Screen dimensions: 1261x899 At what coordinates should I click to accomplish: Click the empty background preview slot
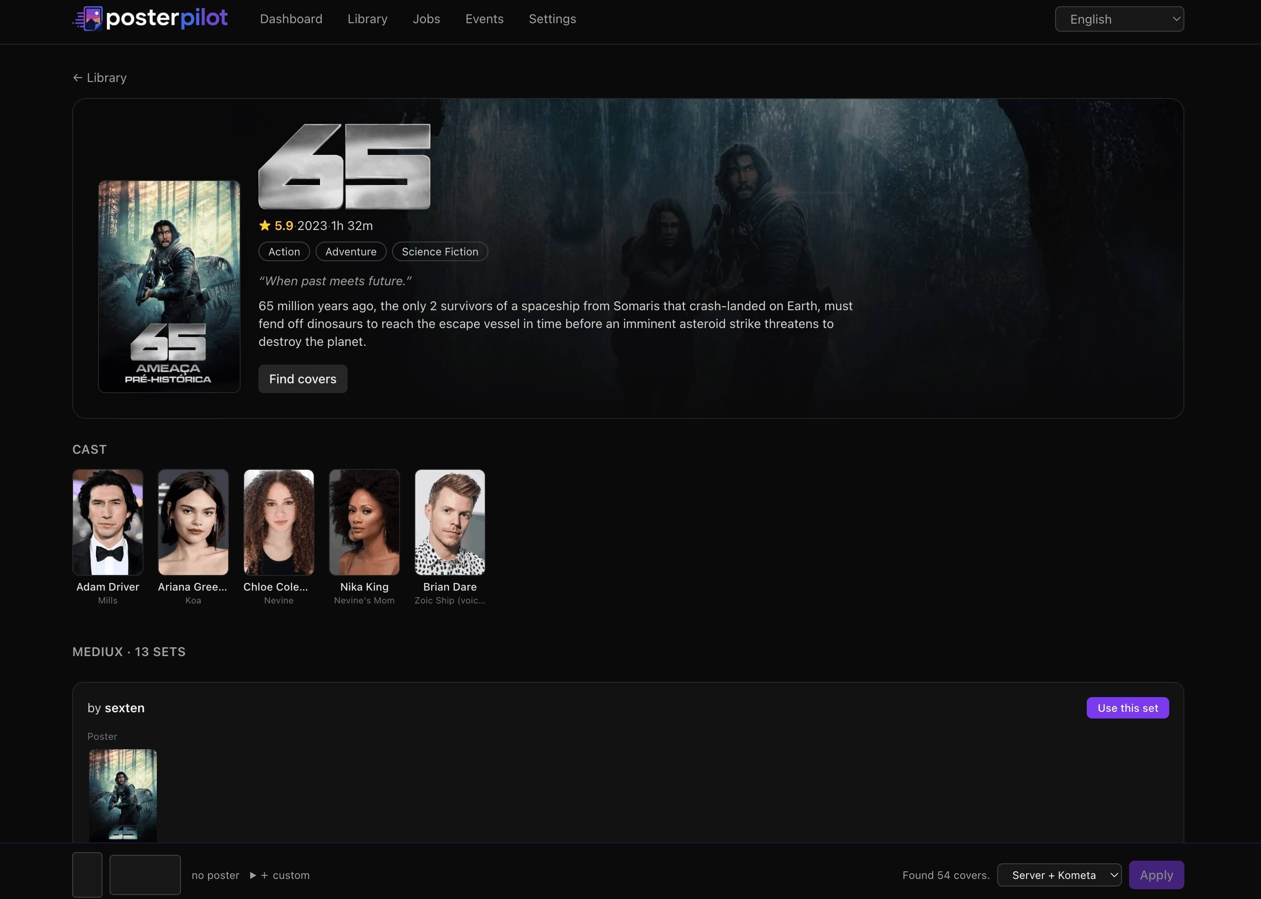pos(145,874)
